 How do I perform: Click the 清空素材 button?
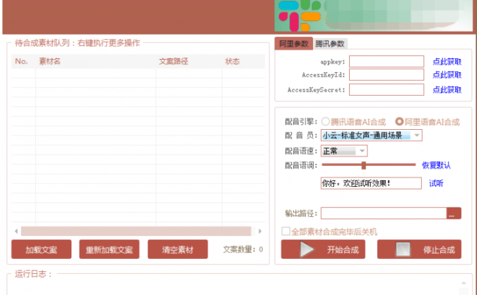pyautogui.click(x=178, y=249)
